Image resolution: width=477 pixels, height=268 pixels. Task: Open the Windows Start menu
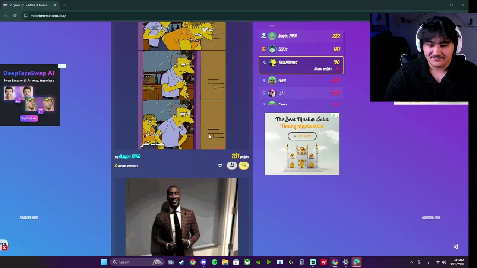tap(104, 262)
